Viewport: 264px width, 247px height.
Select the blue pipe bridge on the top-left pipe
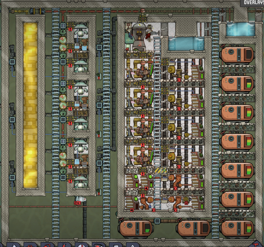click(x=37, y=12)
